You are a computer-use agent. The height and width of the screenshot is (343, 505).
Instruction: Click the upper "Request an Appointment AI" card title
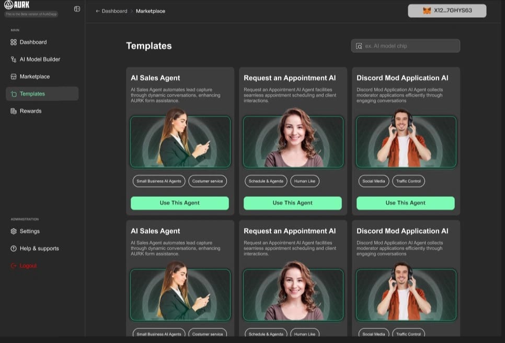(x=290, y=78)
